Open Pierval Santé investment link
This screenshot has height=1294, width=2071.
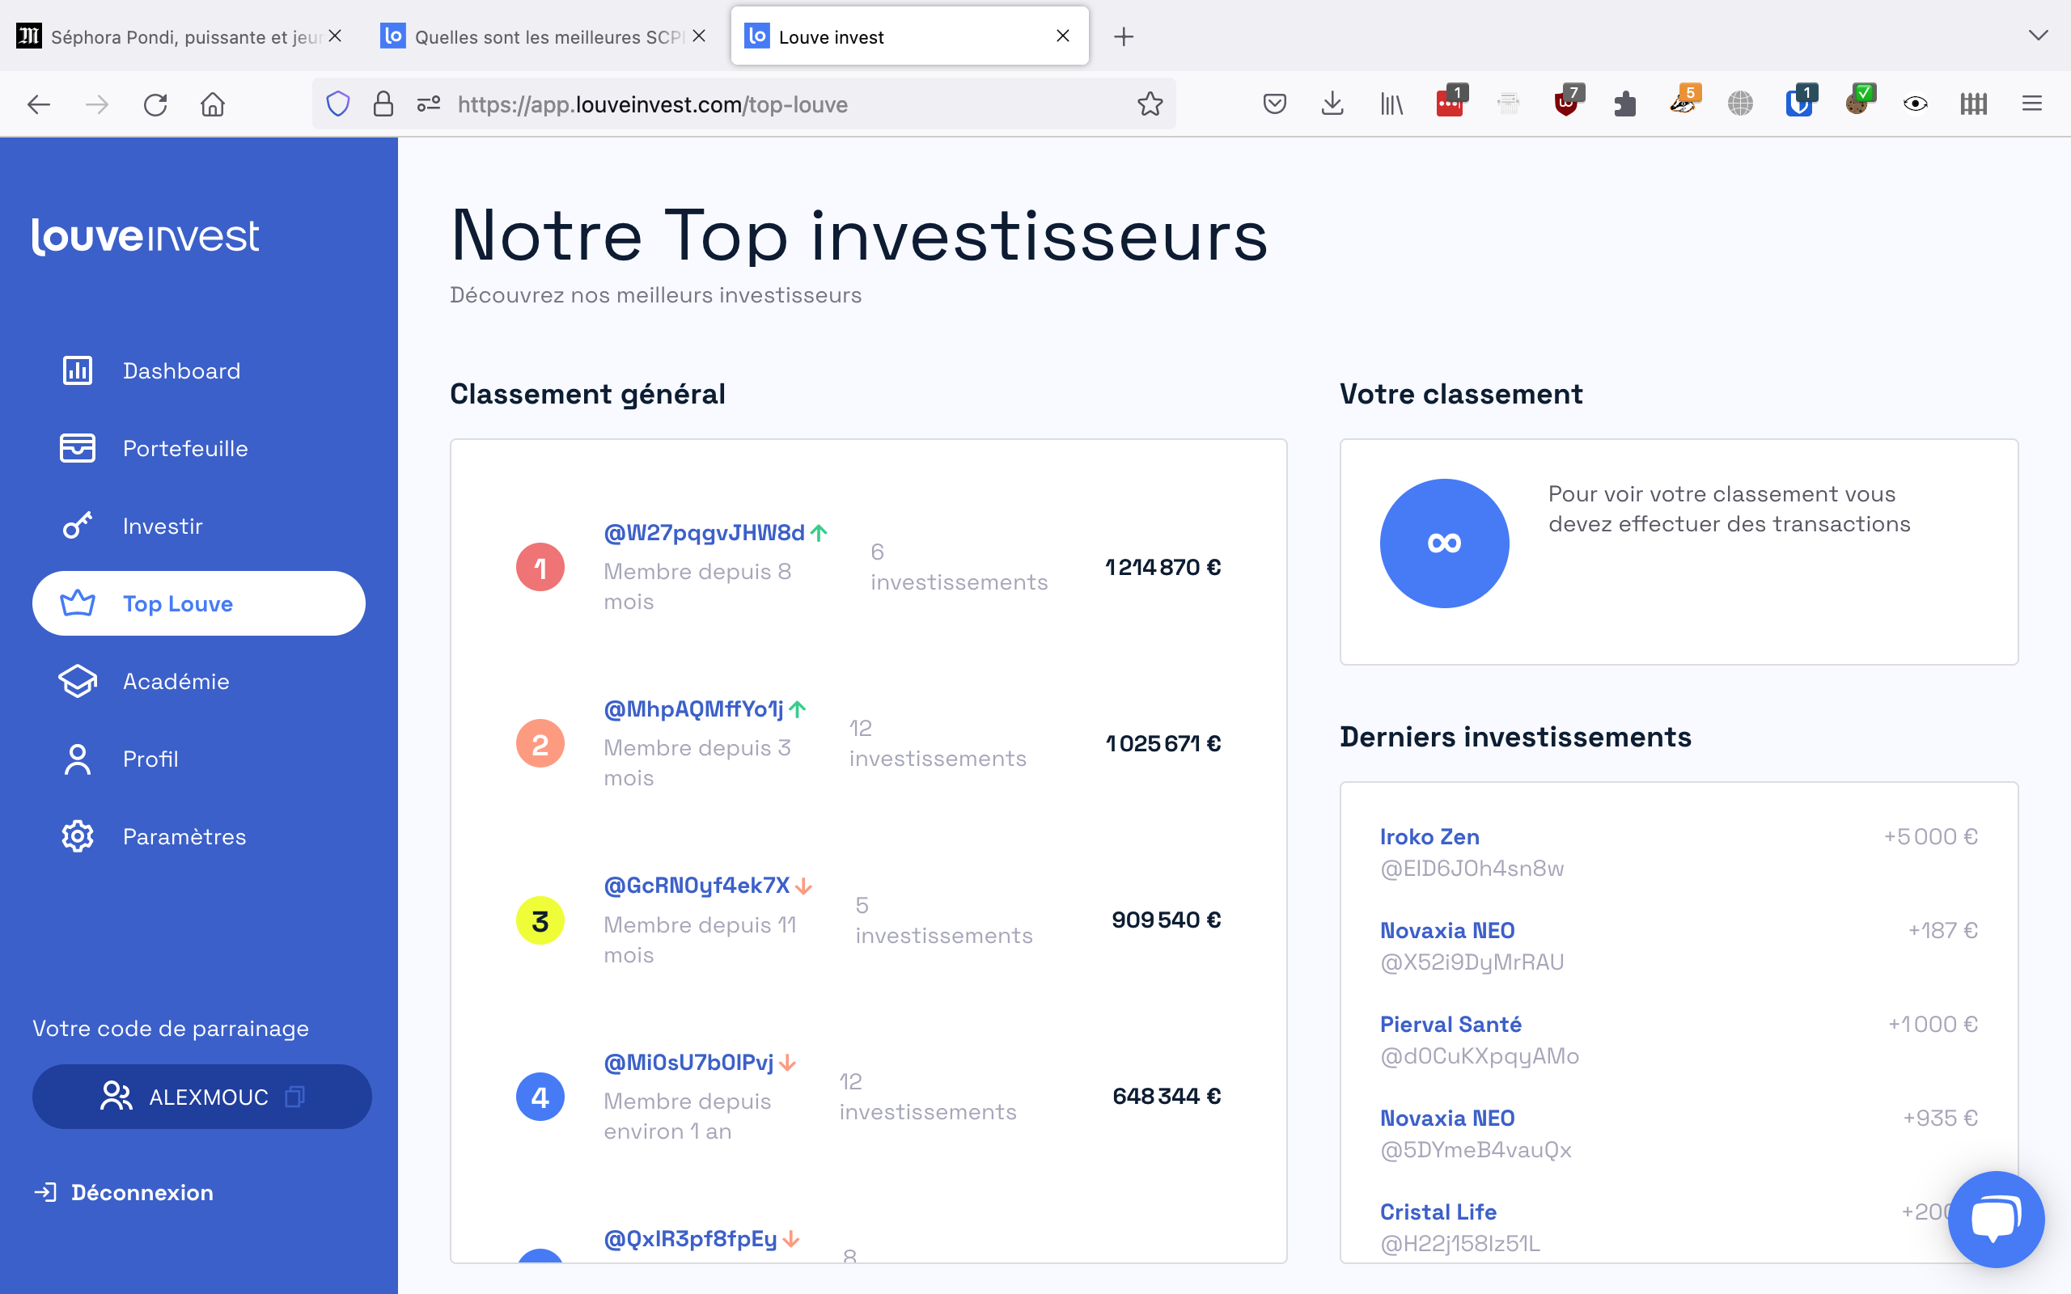(x=1451, y=1025)
